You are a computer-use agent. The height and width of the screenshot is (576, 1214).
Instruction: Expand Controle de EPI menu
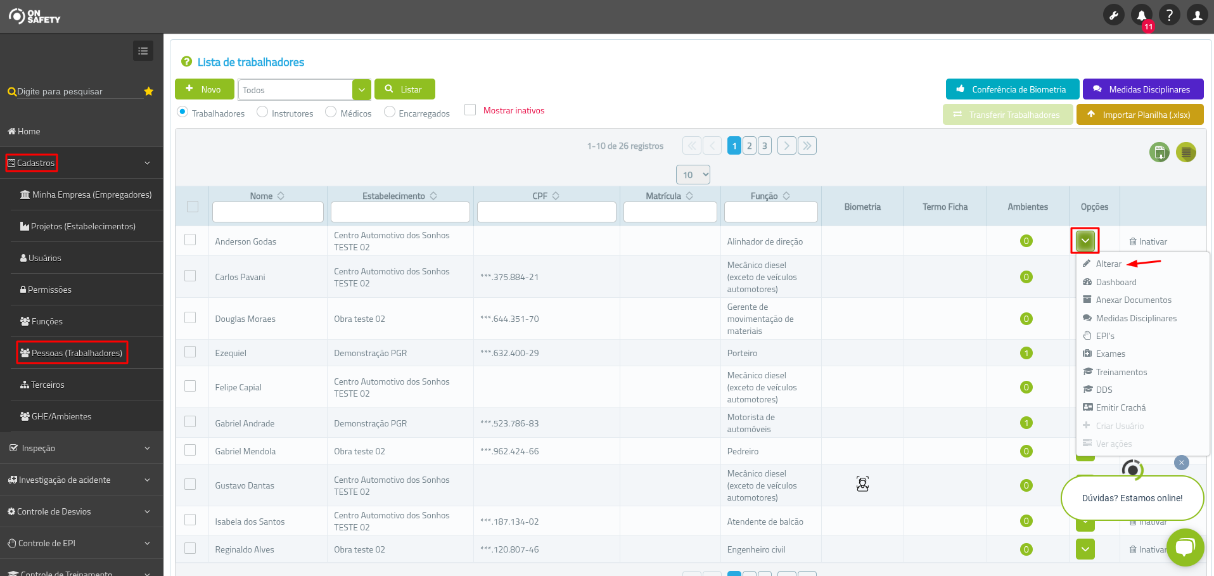point(81,543)
